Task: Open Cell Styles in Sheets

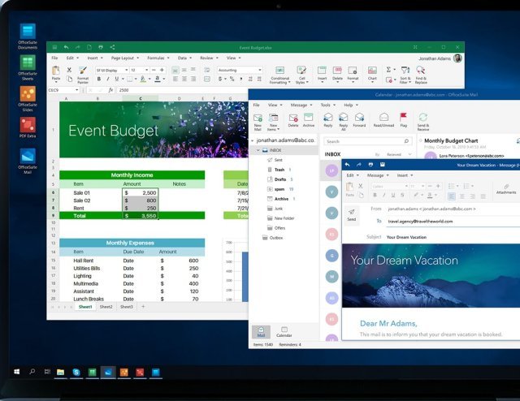Action: (x=301, y=75)
